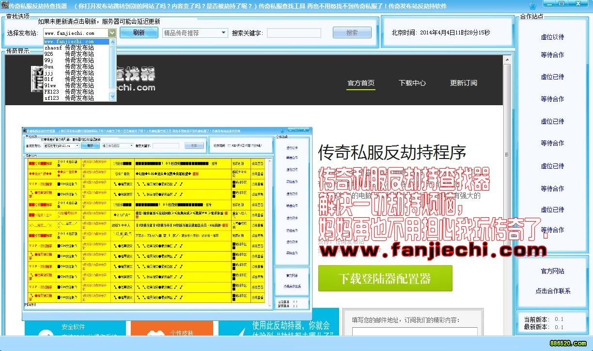Click the skin/theme shirt icon in title bar
This screenshot has height=351, width=593.
[533, 6]
